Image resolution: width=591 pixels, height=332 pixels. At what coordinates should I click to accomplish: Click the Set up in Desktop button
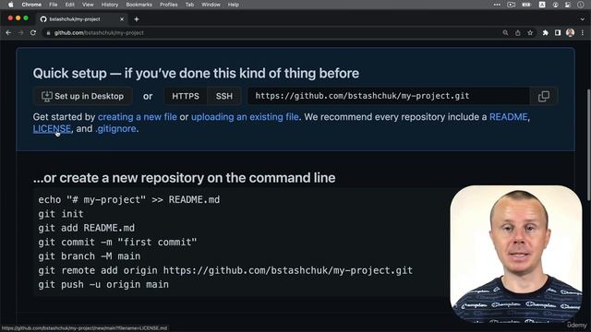pos(82,96)
